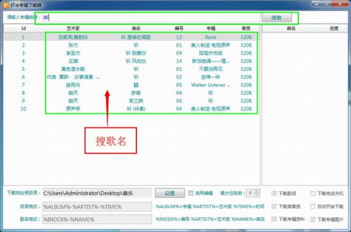Click album René in row 1

[211, 37]
